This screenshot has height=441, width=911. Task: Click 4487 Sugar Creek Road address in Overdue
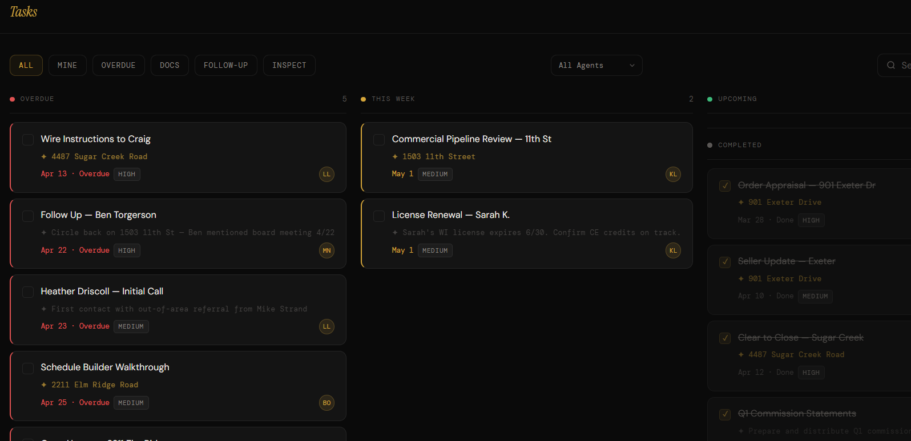coord(99,157)
